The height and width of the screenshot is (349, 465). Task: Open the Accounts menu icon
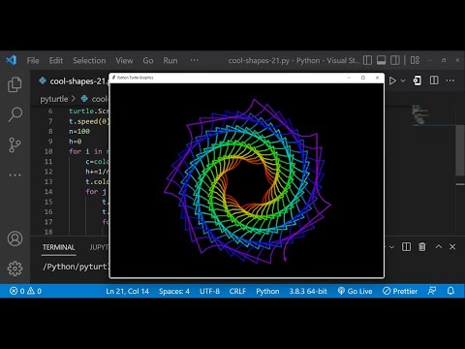[15, 238]
